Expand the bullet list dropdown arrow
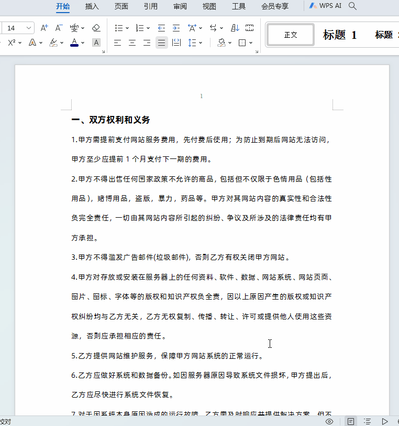Image resolution: width=399 pixels, height=426 pixels. (x=128, y=28)
